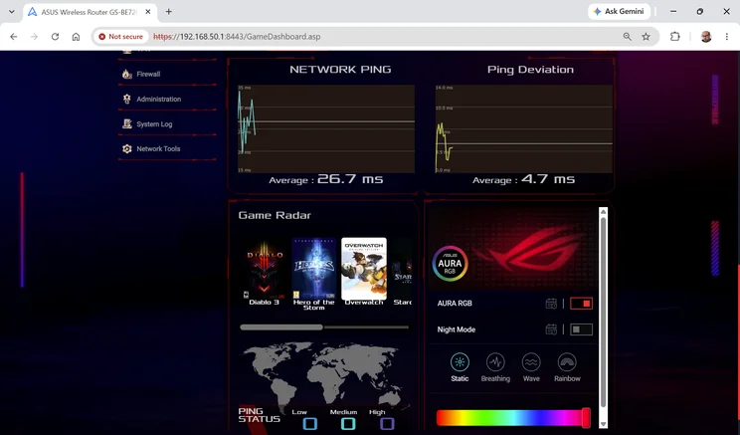The image size is (740, 435).
Task: Select the Wave lighting effect icon
Action: tap(531, 362)
